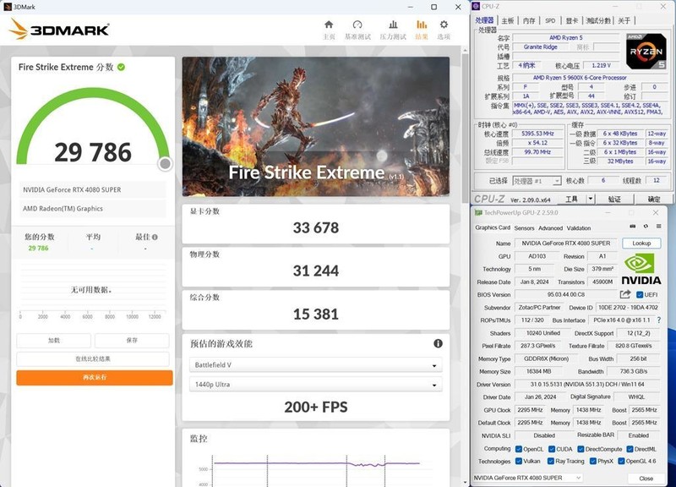This screenshot has height=487, width=676.
Task: Enable the UEFI checkbox in GPU-Z
Action: click(641, 295)
